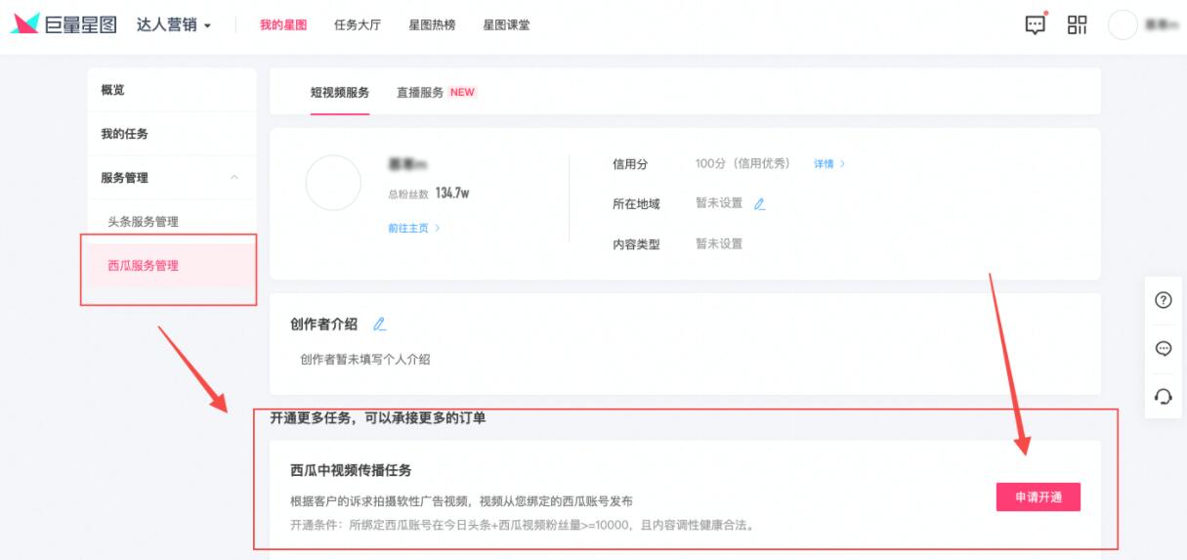Open 星图课堂 in top navigation
This screenshot has height=560, width=1187.
click(x=506, y=25)
